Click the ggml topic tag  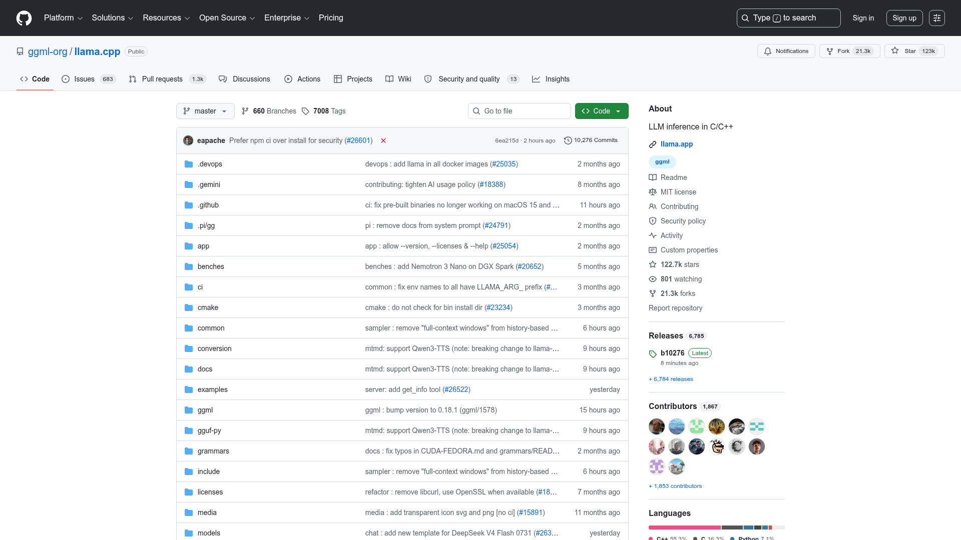(x=662, y=161)
